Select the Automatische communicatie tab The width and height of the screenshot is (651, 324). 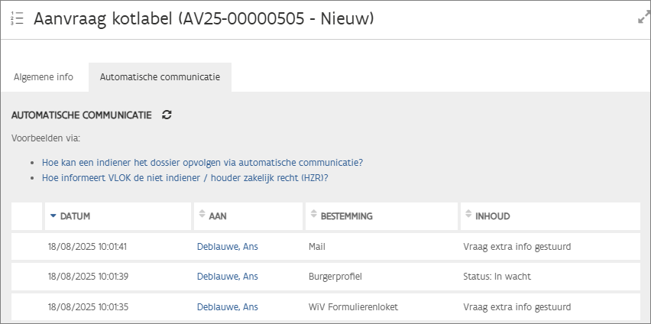(x=160, y=77)
